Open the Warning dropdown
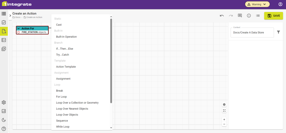286x133 pixels. click(x=257, y=4)
